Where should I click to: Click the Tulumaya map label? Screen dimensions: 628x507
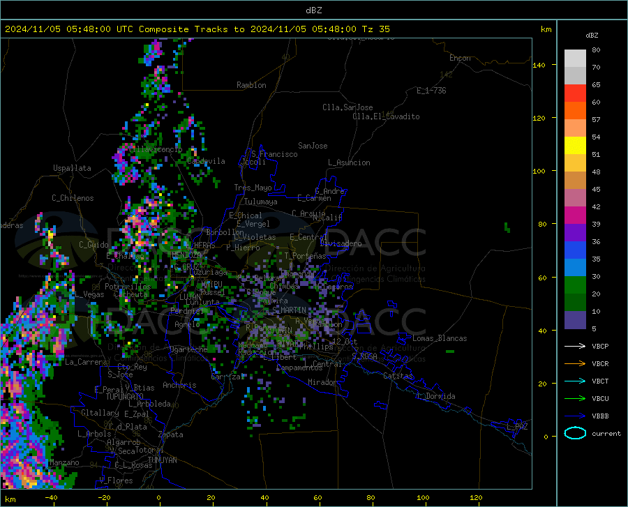pos(261,202)
